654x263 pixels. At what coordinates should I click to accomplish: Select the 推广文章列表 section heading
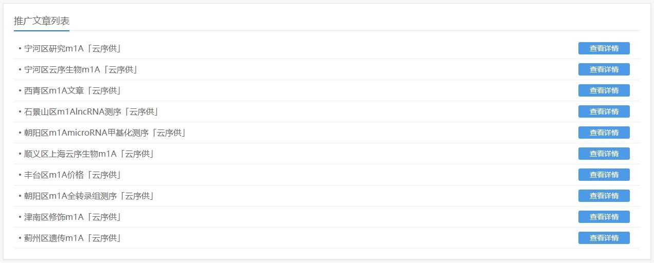(x=42, y=21)
